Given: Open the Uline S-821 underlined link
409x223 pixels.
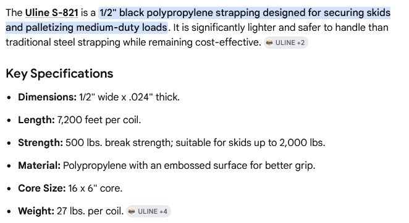Looking at the screenshot, I should [x=51, y=12].
